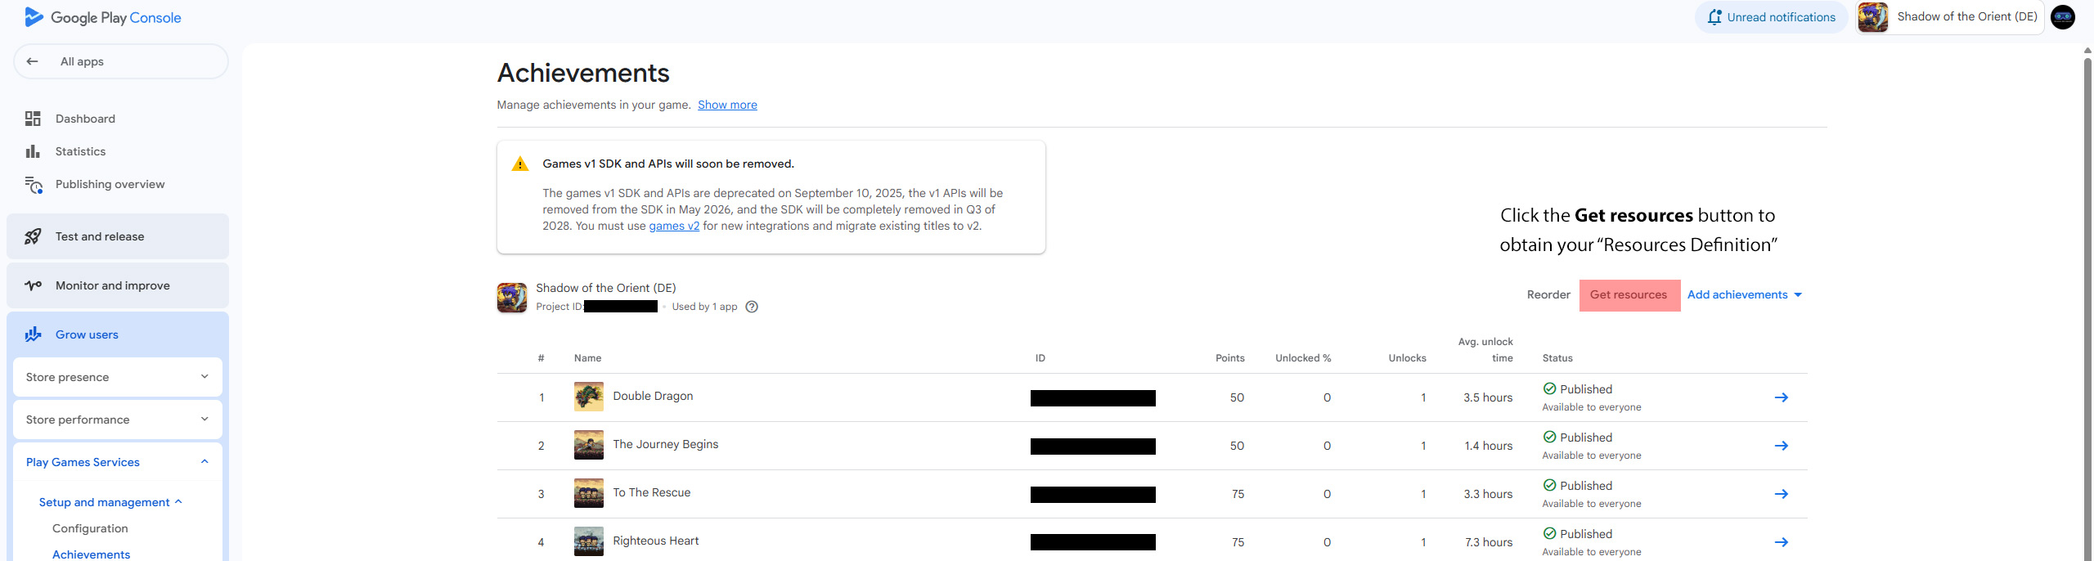
Task: Click the Righteous Heart achievement thumbnail
Action: click(x=588, y=541)
